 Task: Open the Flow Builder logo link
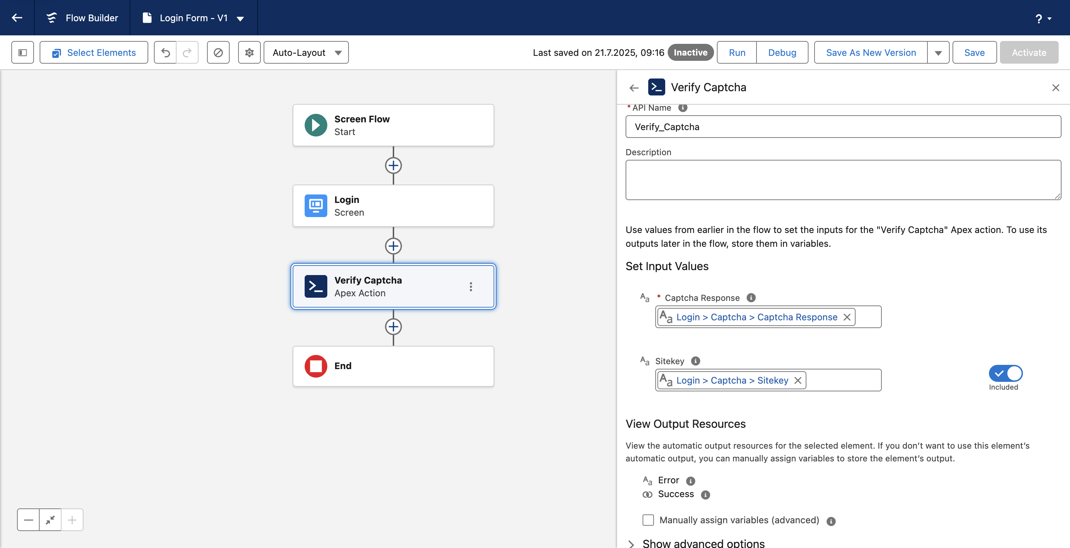[82, 18]
